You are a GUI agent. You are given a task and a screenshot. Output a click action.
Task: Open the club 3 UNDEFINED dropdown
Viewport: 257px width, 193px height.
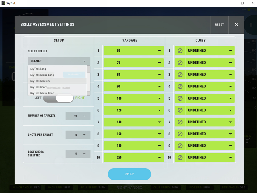pos(210,75)
